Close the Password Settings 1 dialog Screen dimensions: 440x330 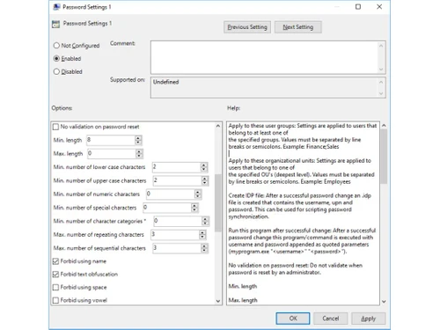(379, 7)
